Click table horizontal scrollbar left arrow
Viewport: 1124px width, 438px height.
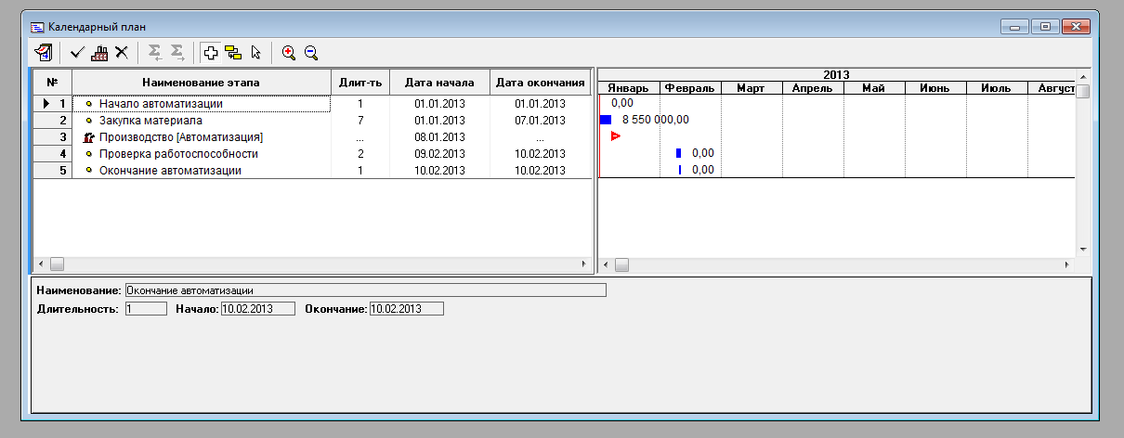42,264
